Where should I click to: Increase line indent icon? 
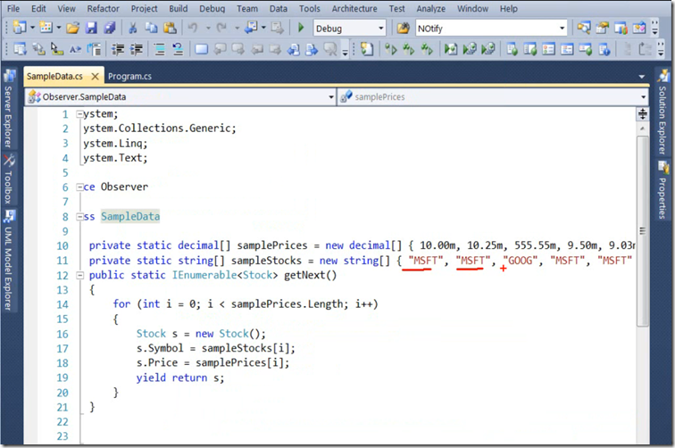pyautogui.click(x=137, y=49)
